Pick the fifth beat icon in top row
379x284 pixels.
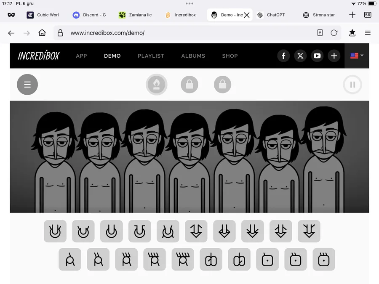coord(168,231)
